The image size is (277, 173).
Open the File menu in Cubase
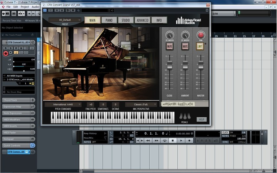point(8,7)
